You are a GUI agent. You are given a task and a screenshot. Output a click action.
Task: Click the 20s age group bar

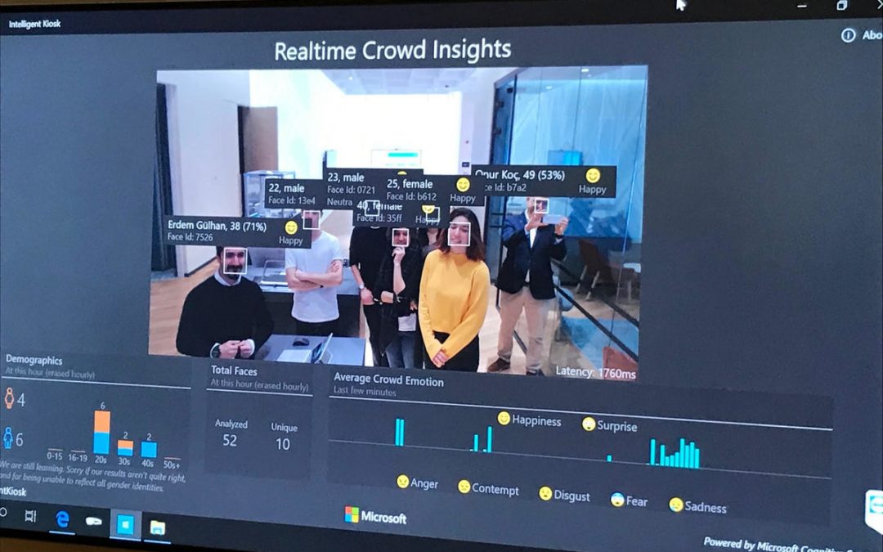101,432
